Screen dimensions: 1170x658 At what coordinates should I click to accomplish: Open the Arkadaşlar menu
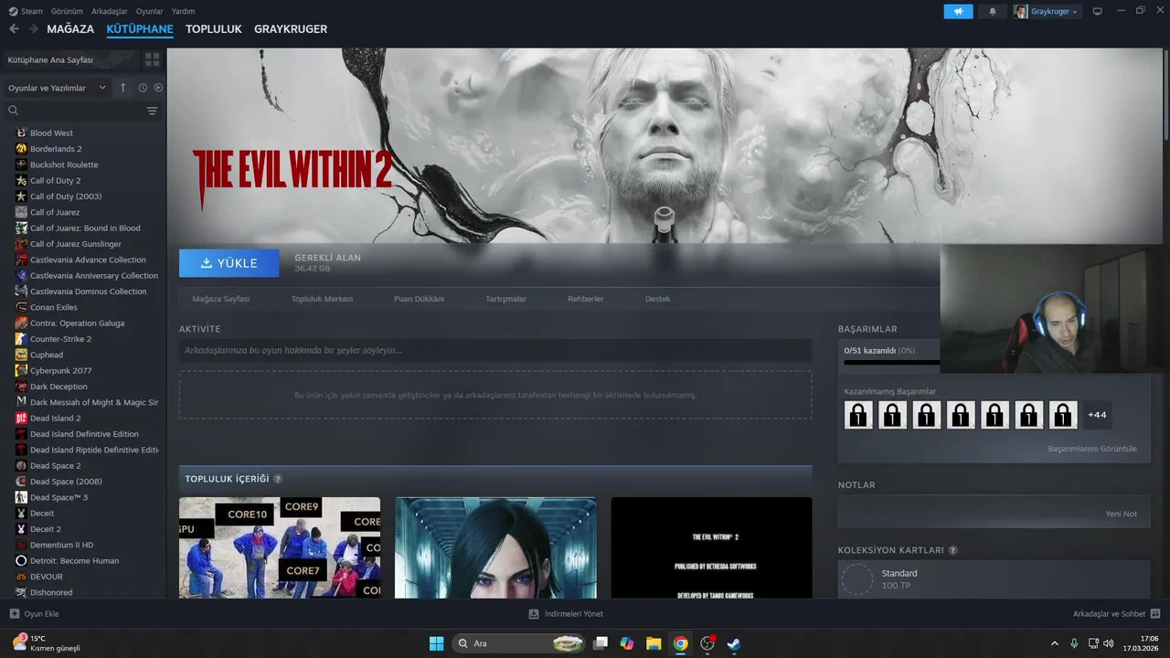click(110, 11)
